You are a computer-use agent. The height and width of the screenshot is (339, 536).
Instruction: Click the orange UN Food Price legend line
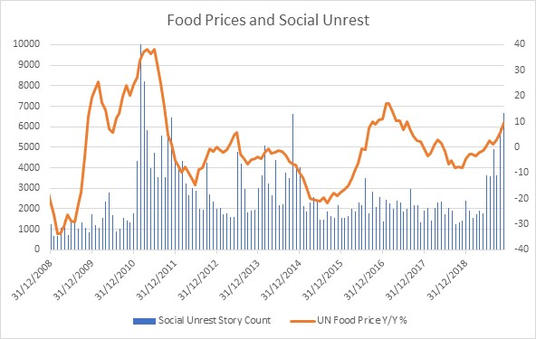(x=302, y=321)
